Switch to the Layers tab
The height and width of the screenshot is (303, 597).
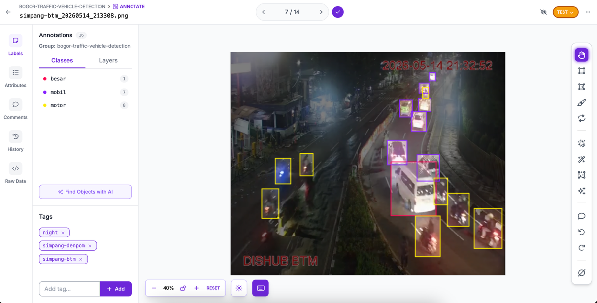click(108, 60)
